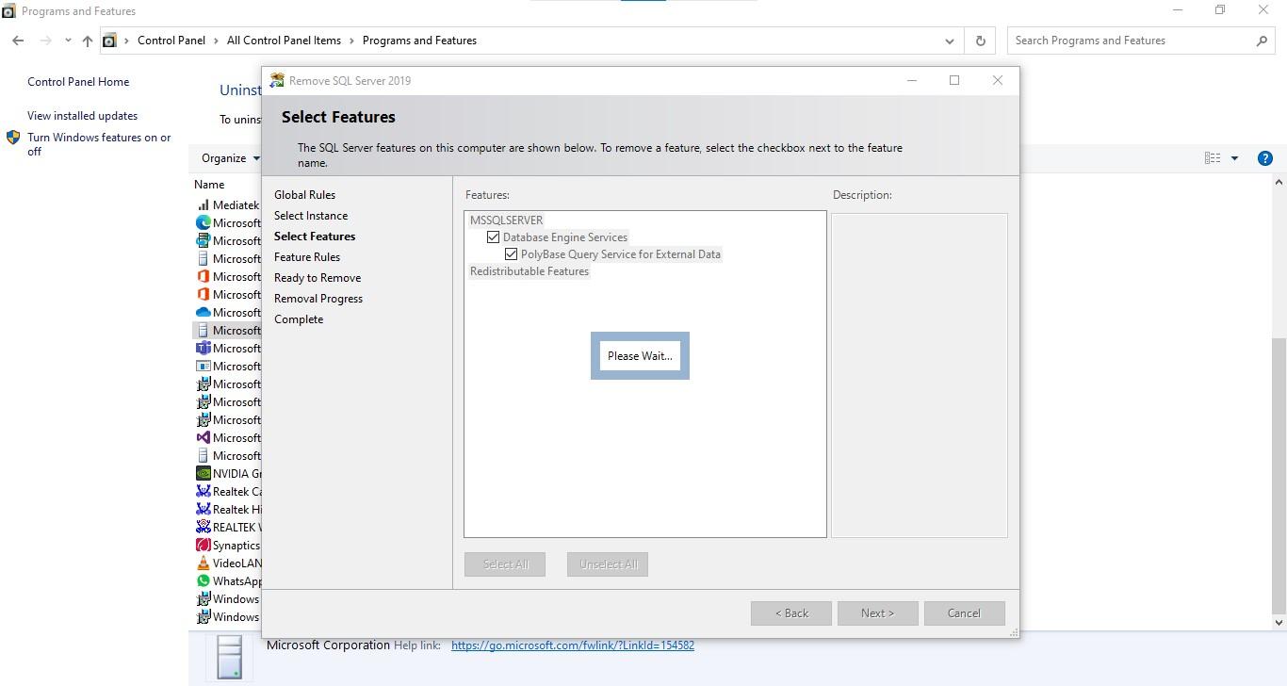Expand the chevron before Control Panel breadcrumb

[x=127, y=41]
